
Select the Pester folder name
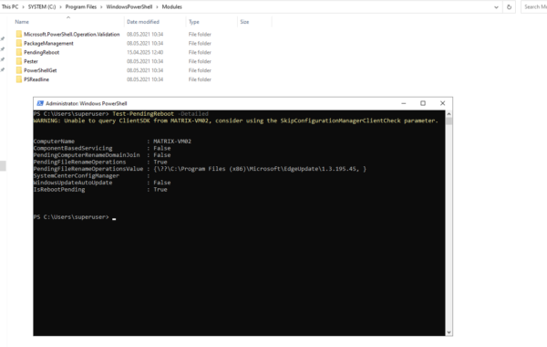tap(31, 61)
